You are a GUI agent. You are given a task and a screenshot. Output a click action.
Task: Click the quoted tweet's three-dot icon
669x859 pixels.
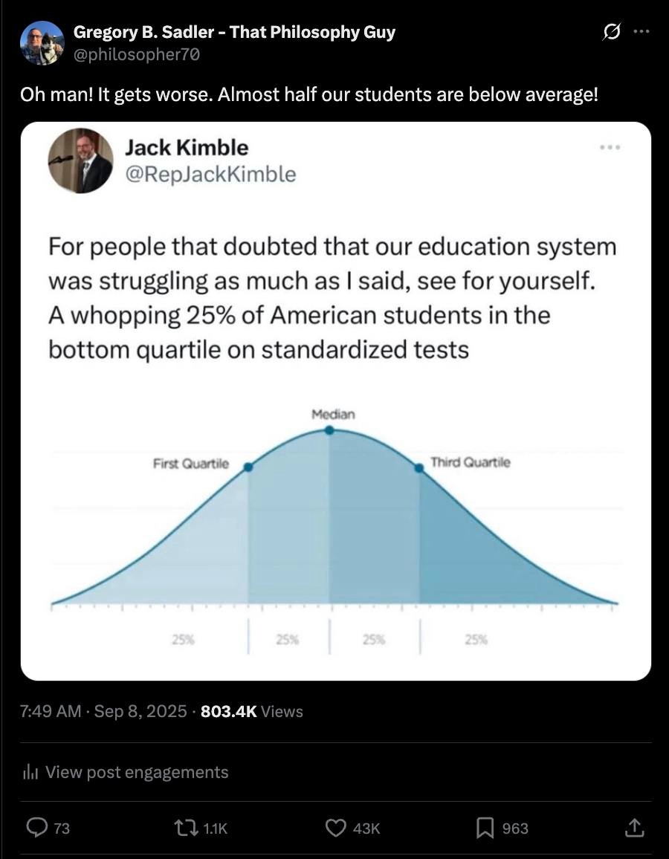pyautogui.click(x=610, y=148)
